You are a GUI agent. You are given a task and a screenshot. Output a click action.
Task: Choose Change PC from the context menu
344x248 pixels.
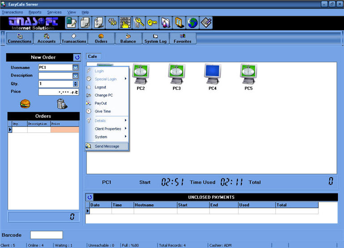(x=107, y=96)
